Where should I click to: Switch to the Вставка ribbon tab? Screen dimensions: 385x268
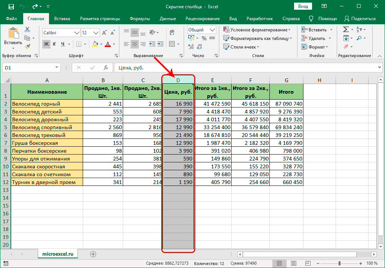tap(62, 19)
